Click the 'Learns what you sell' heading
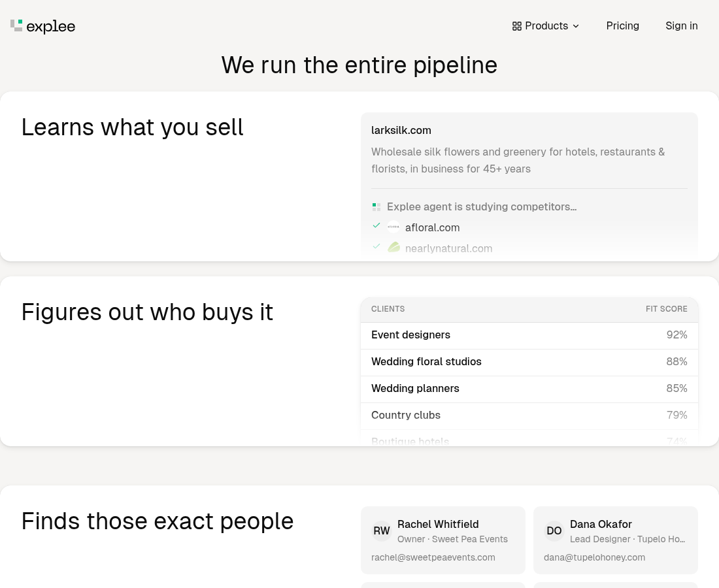This screenshot has height=588, width=719. [x=132, y=127]
